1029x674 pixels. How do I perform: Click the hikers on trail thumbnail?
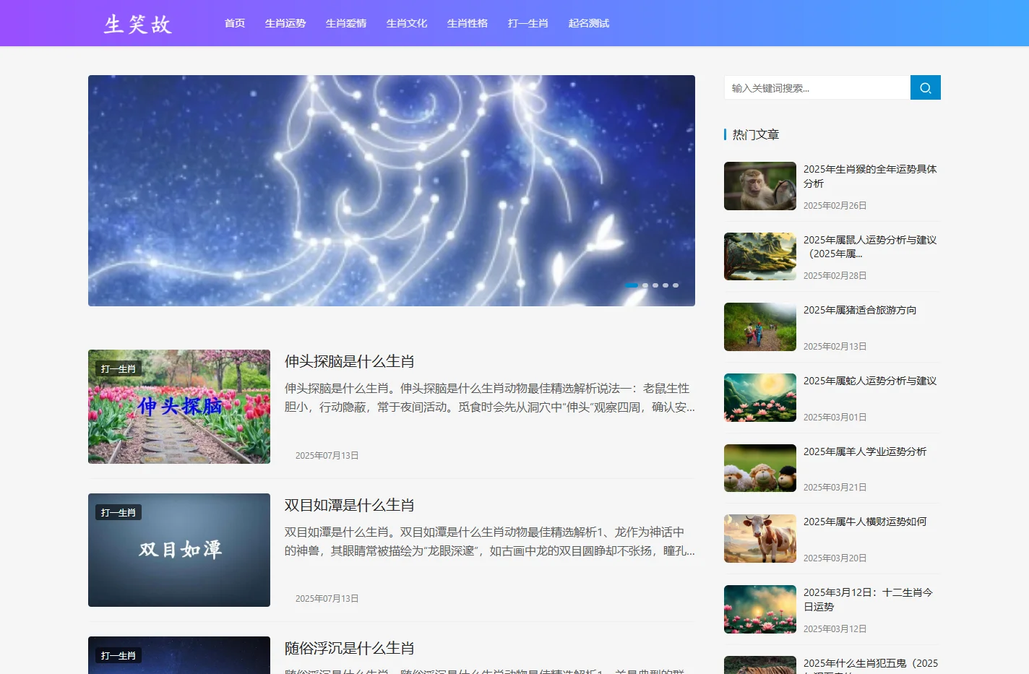[760, 327]
